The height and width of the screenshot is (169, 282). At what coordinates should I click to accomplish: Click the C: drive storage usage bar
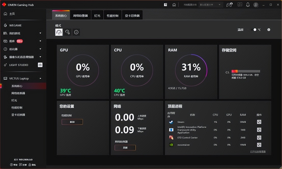(246, 71)
